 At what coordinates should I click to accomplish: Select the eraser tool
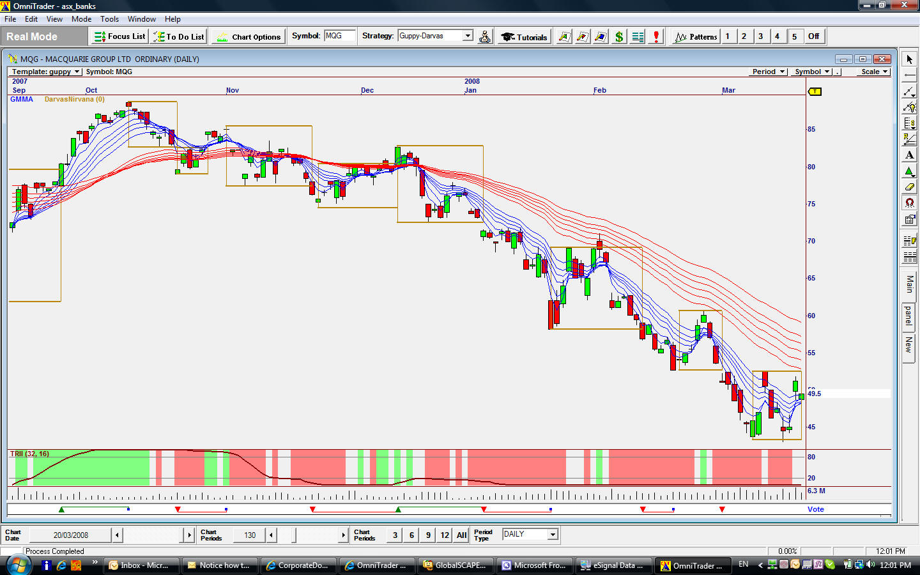tap(910, 187)
